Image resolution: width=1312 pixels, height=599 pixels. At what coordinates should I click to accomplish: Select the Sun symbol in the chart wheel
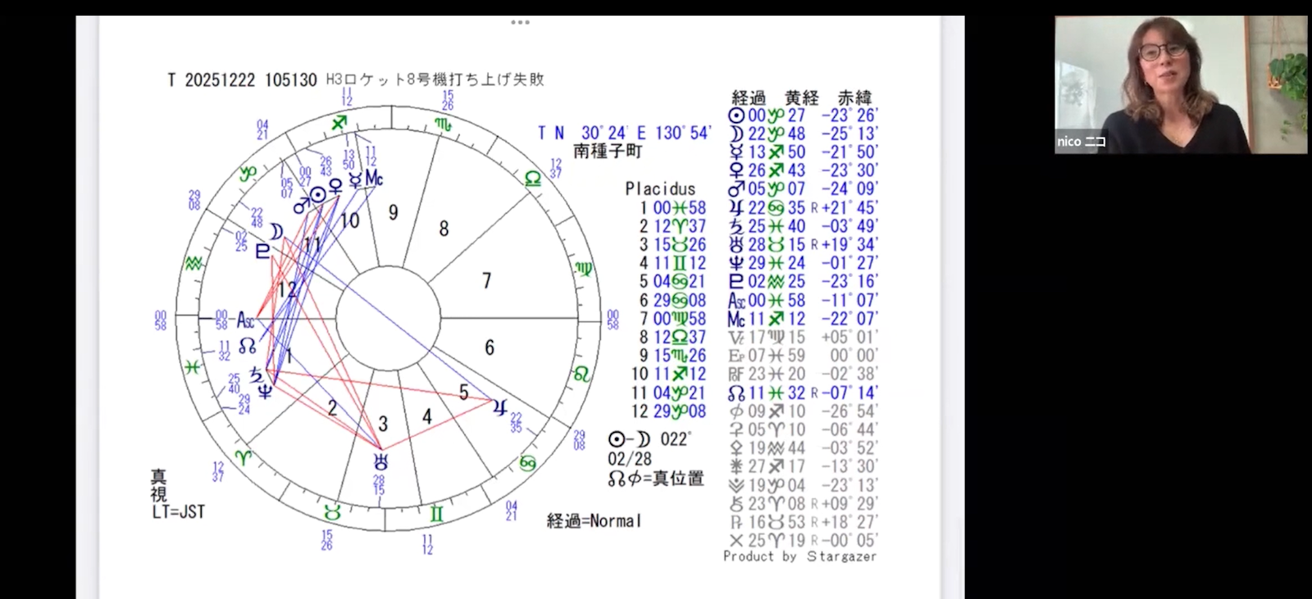tap(318, 194)
